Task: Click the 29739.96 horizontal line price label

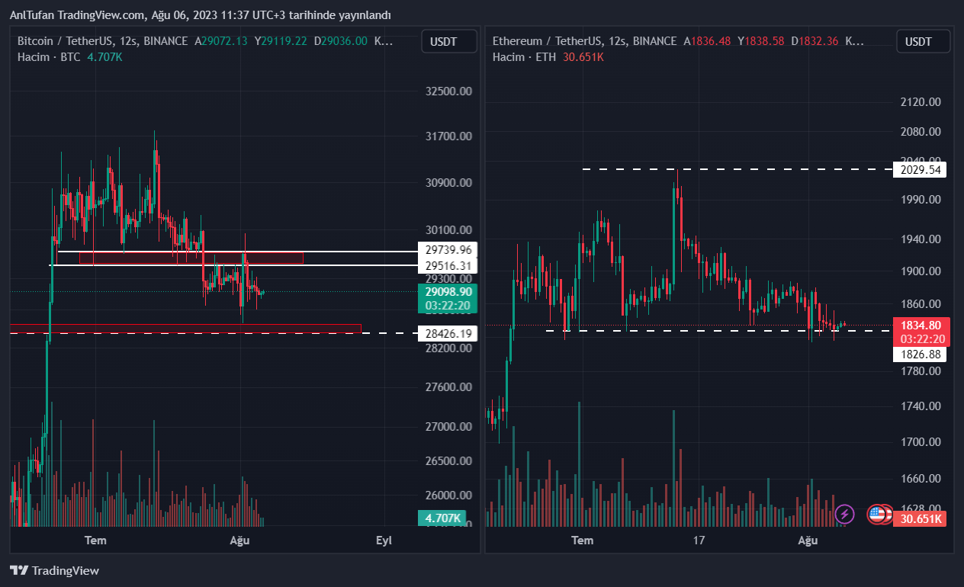Action: coord(448,249)
